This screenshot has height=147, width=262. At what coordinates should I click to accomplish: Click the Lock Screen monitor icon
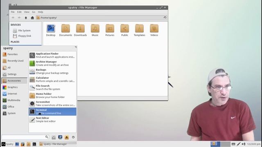[x=60, y=137]
